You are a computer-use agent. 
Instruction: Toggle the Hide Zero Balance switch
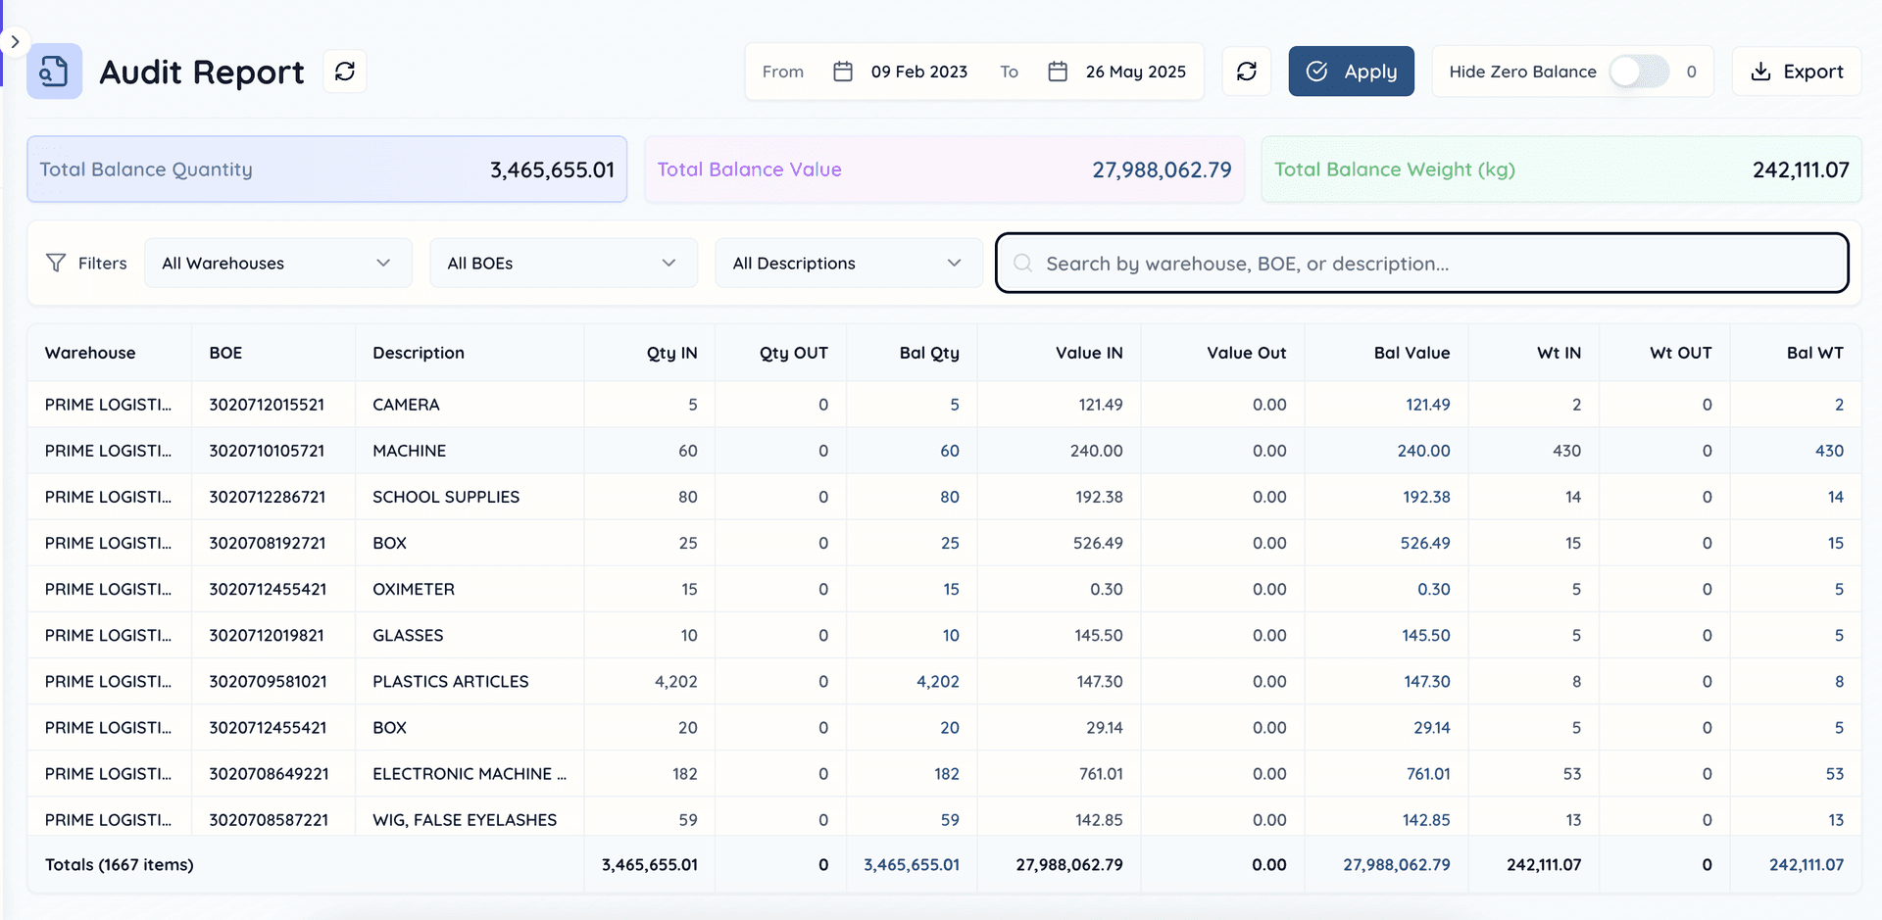tap(1639, 72)
